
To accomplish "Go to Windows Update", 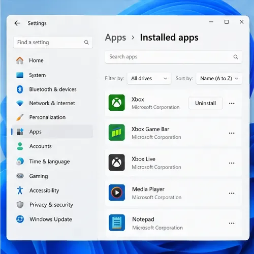I will tap(52, 219).
